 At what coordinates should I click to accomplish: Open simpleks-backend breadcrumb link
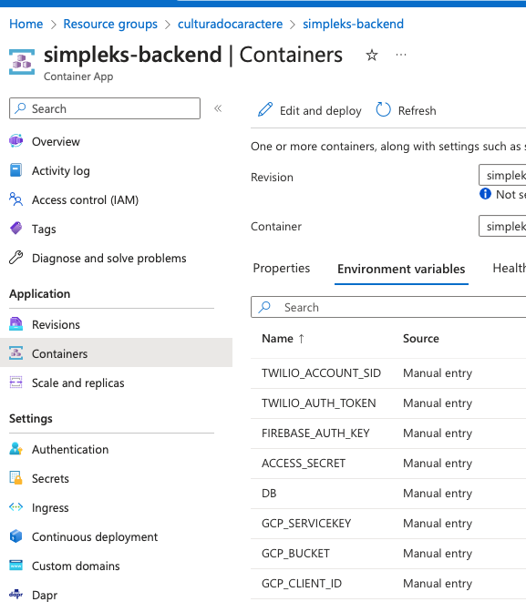coord(353,24)
